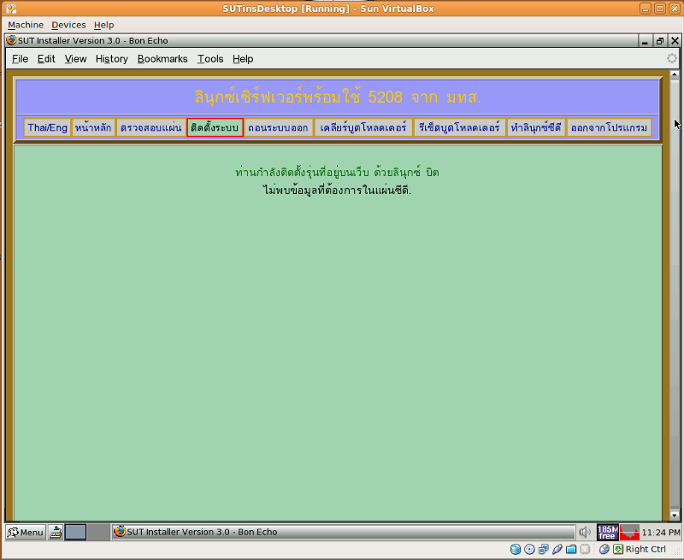Click the red CPU usage graph
This screenshot has width=684, height=560.
629,532
